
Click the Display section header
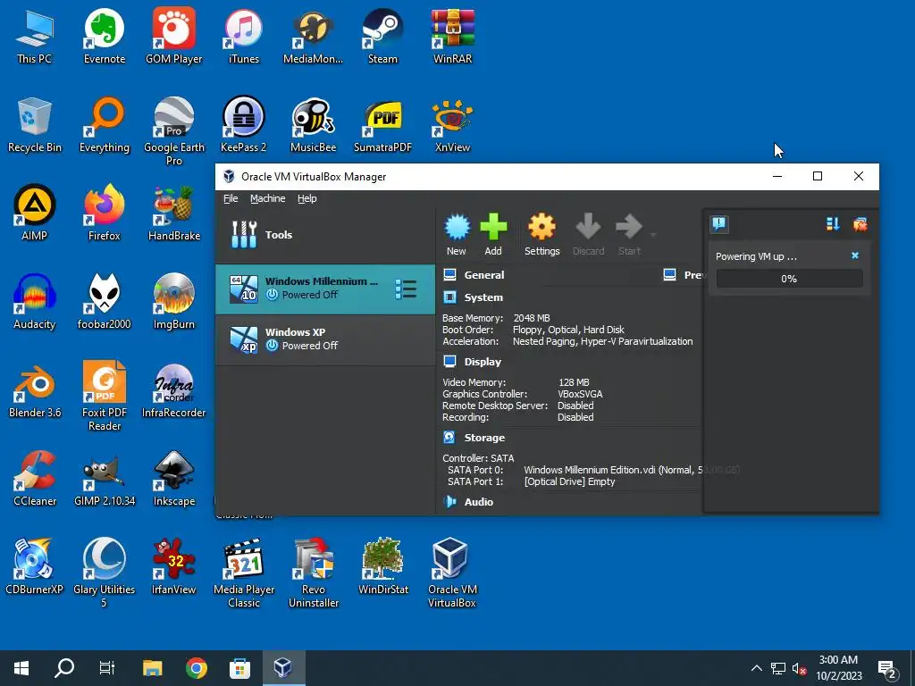[x=483, y=362]
